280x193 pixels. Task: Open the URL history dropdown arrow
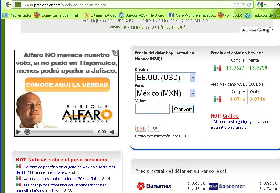[x=243, y=5]
